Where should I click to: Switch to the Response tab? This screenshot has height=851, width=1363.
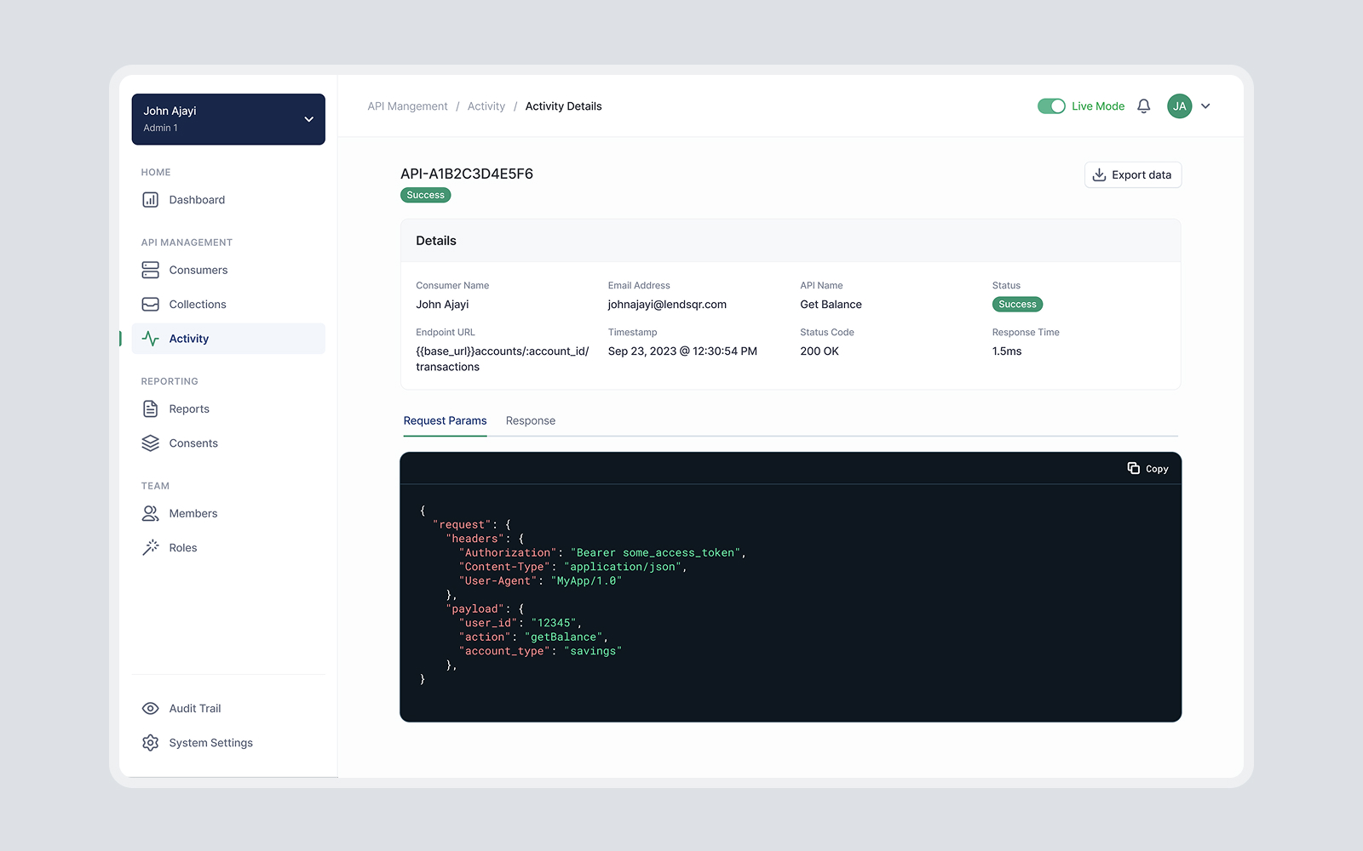(530, 420)
